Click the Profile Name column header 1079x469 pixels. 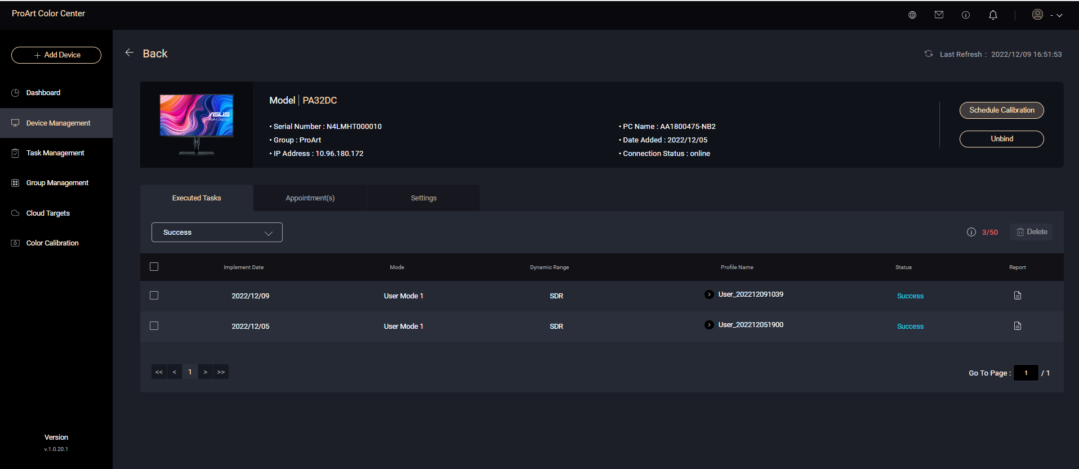[x=737, y=267]
